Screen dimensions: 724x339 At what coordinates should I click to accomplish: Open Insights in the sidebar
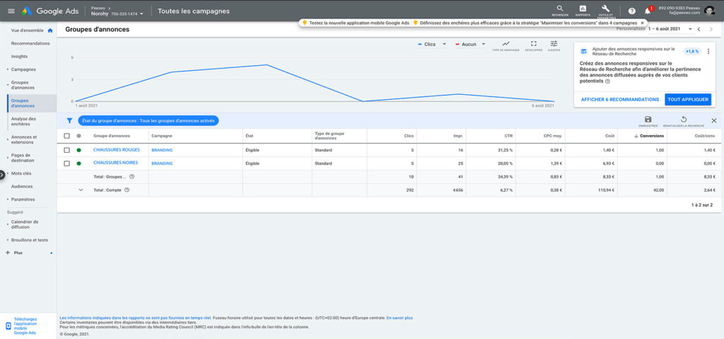[19, 57]
